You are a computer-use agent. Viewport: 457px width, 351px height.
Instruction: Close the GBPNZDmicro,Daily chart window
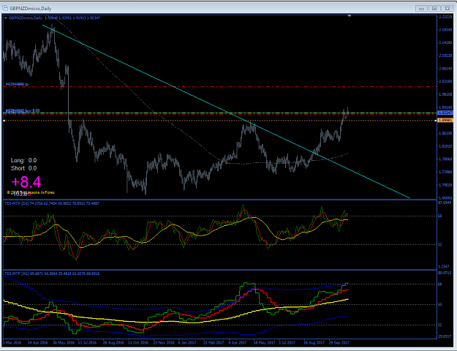pyautogui.click(x=447, y=9)
